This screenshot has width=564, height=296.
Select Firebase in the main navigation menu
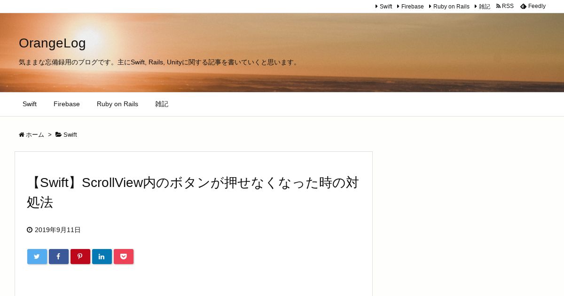(67, 104)
